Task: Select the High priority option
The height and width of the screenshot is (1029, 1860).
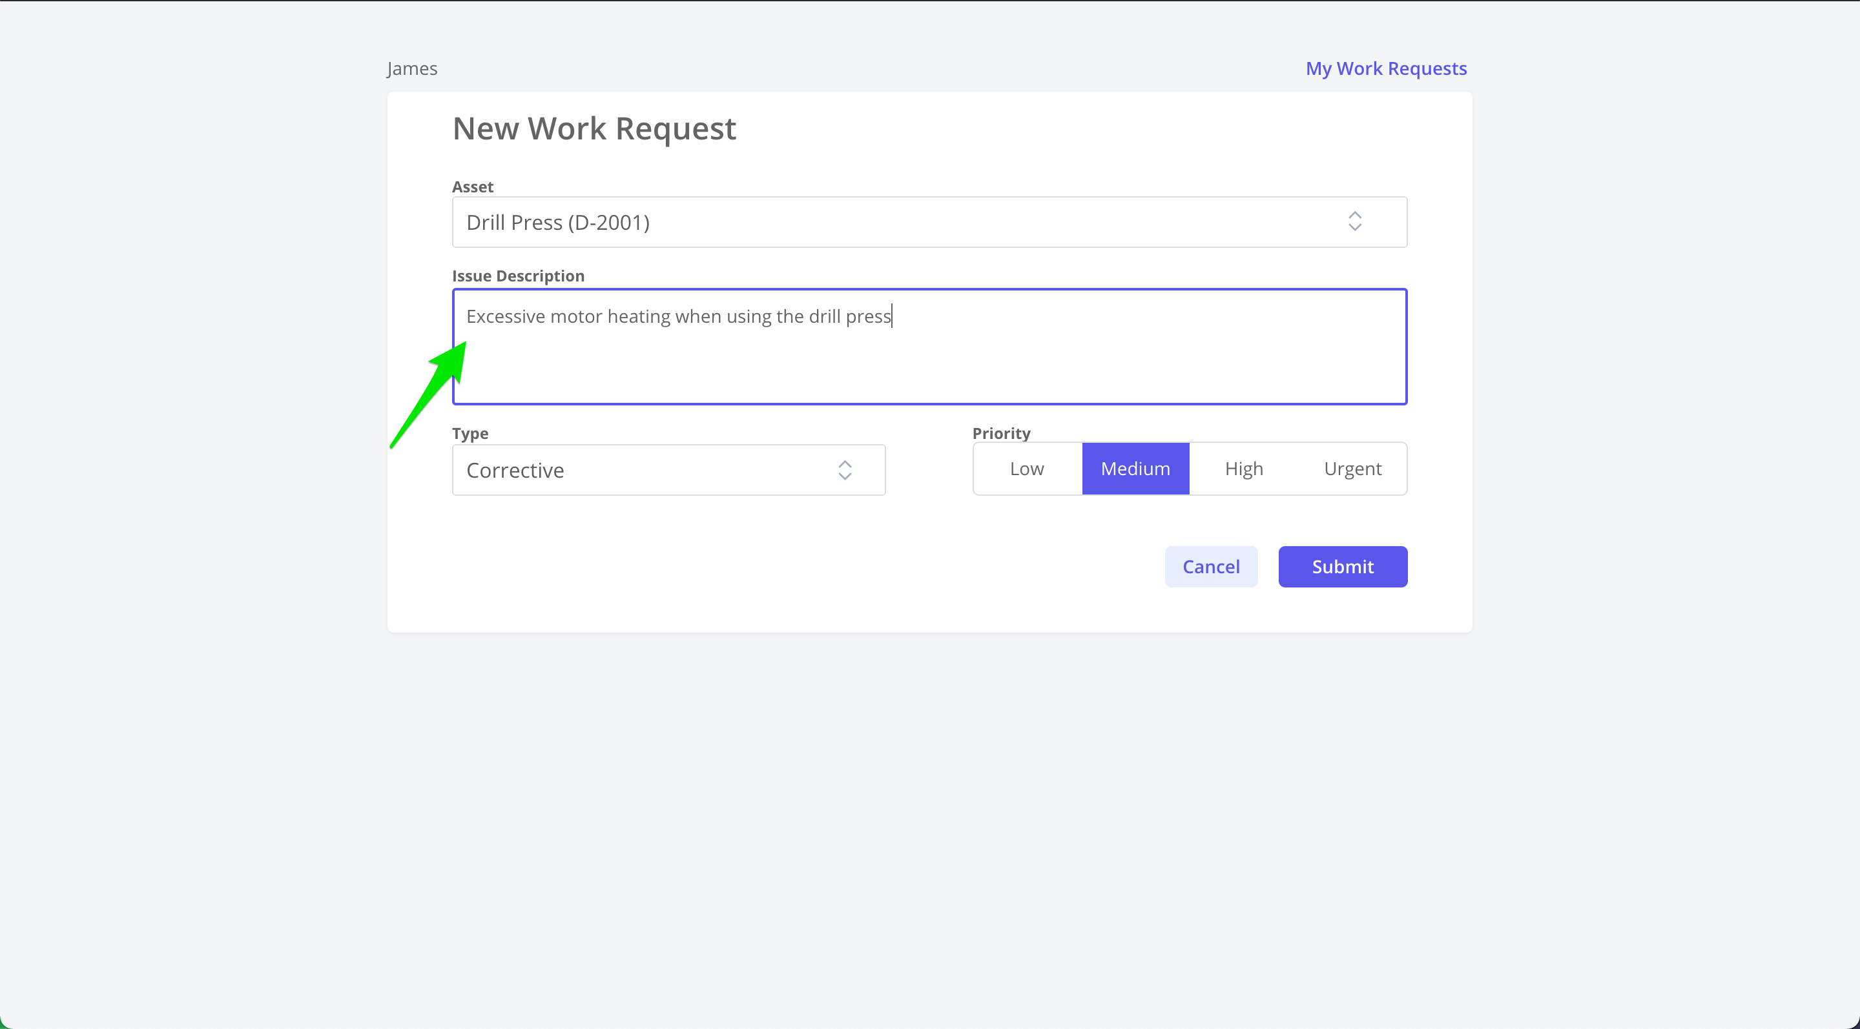Action: (1243, 468)
